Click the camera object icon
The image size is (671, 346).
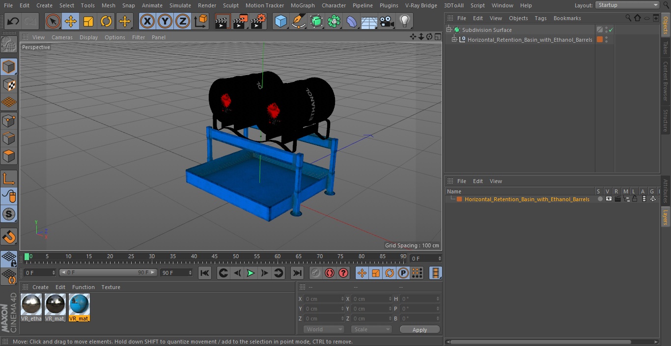[387, 22]
